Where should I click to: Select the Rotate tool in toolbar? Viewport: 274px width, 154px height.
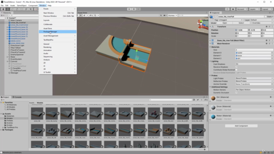point(12,9)
